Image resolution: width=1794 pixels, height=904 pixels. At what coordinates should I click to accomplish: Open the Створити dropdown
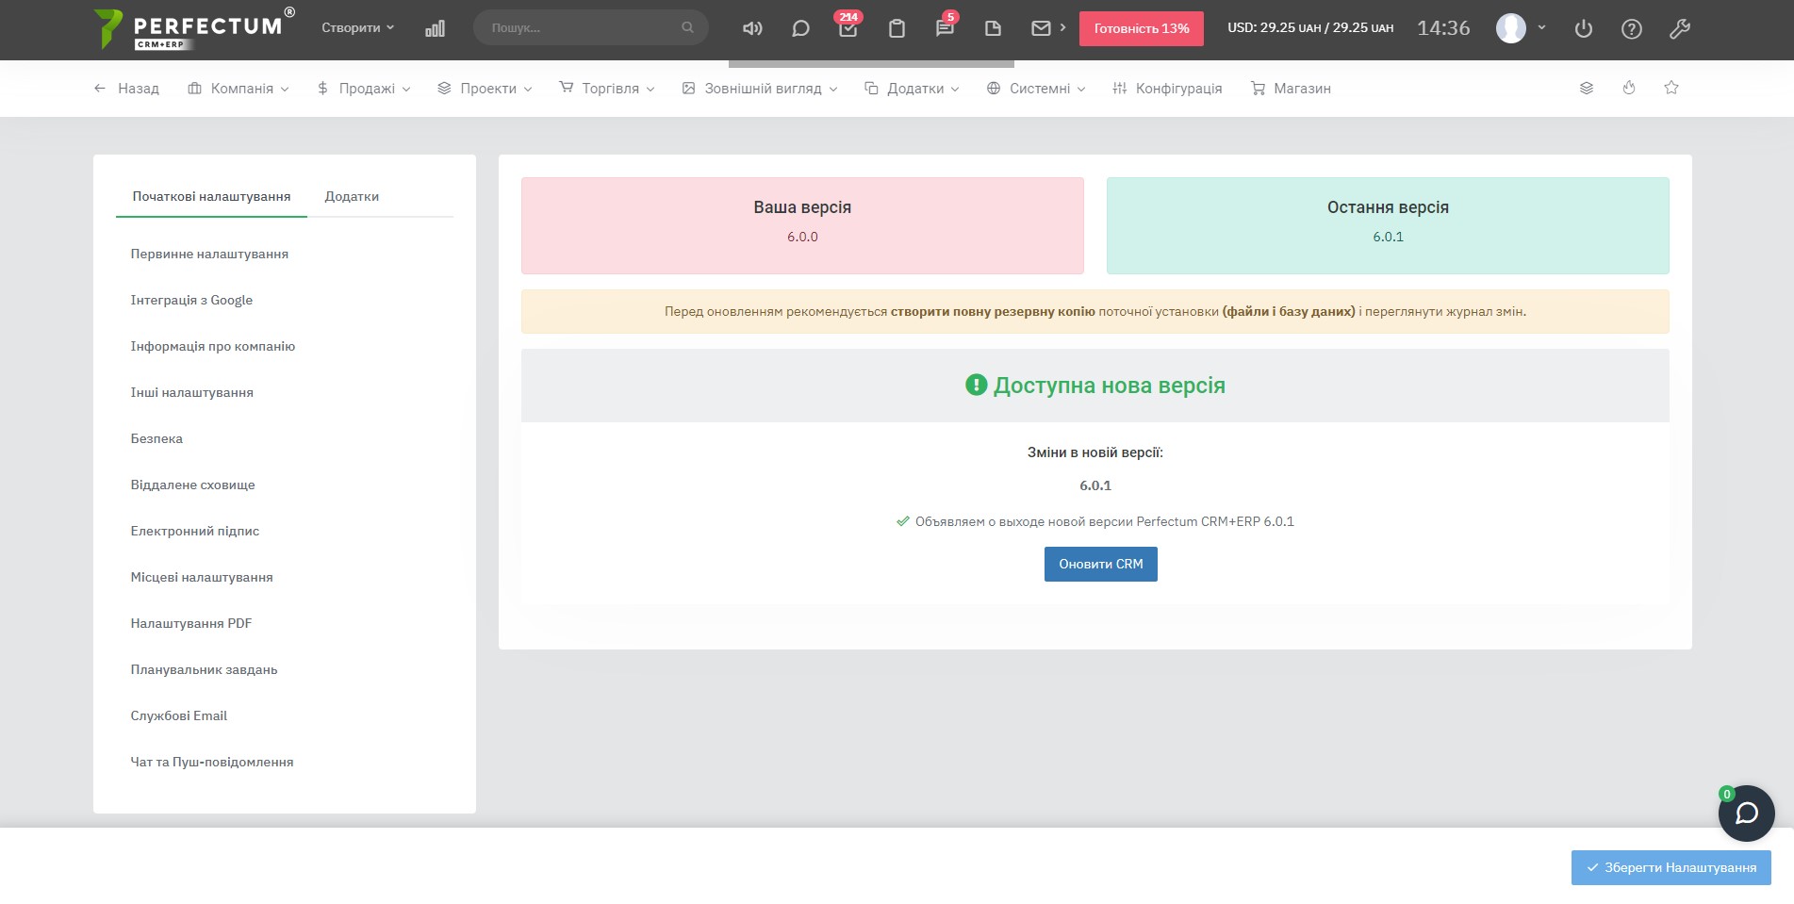click(358, 28)
